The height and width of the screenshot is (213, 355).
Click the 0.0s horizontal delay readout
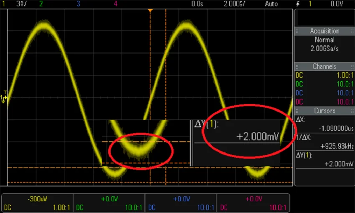pyautogui.click(x=197, y=4)
